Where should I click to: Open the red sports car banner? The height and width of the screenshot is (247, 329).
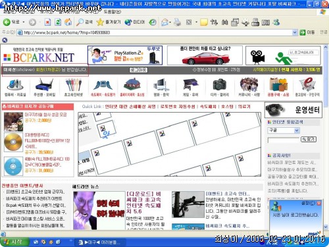click(x=205, y=55)
